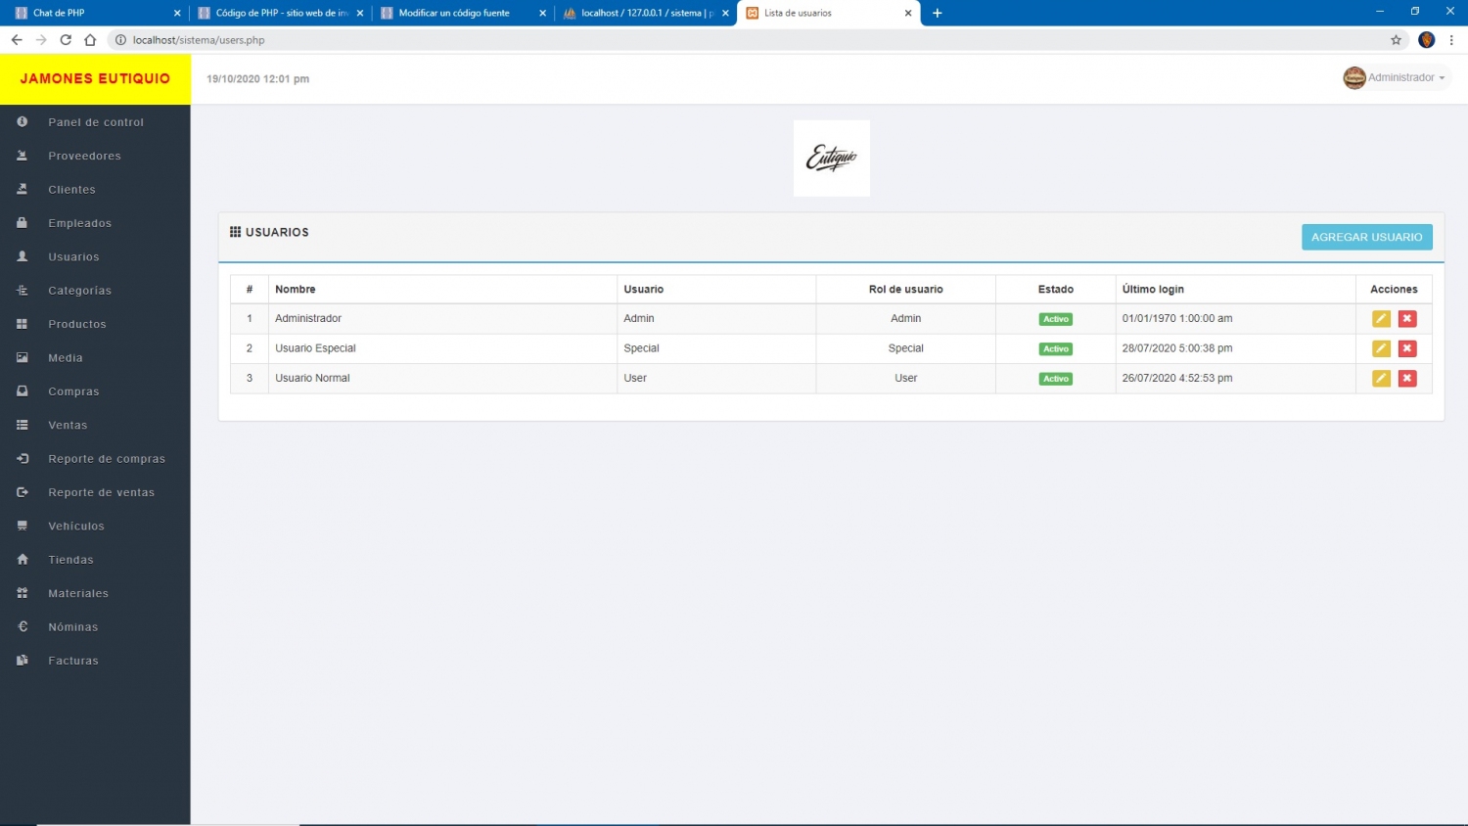Go back with browser back arrow
Viewport: 1468px width, 826px height.
17,40
